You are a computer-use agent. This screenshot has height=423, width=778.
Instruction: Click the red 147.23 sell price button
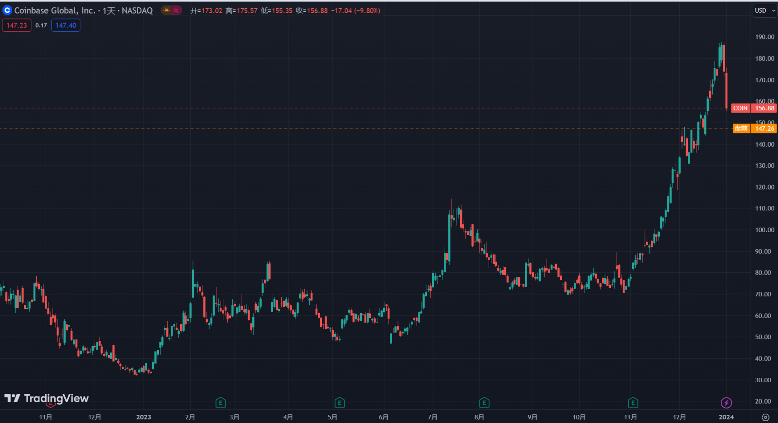[x=17, y=25]
